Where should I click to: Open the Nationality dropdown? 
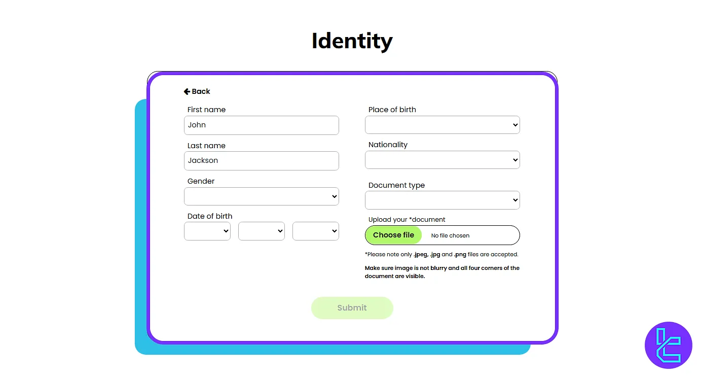click(442, 160)
